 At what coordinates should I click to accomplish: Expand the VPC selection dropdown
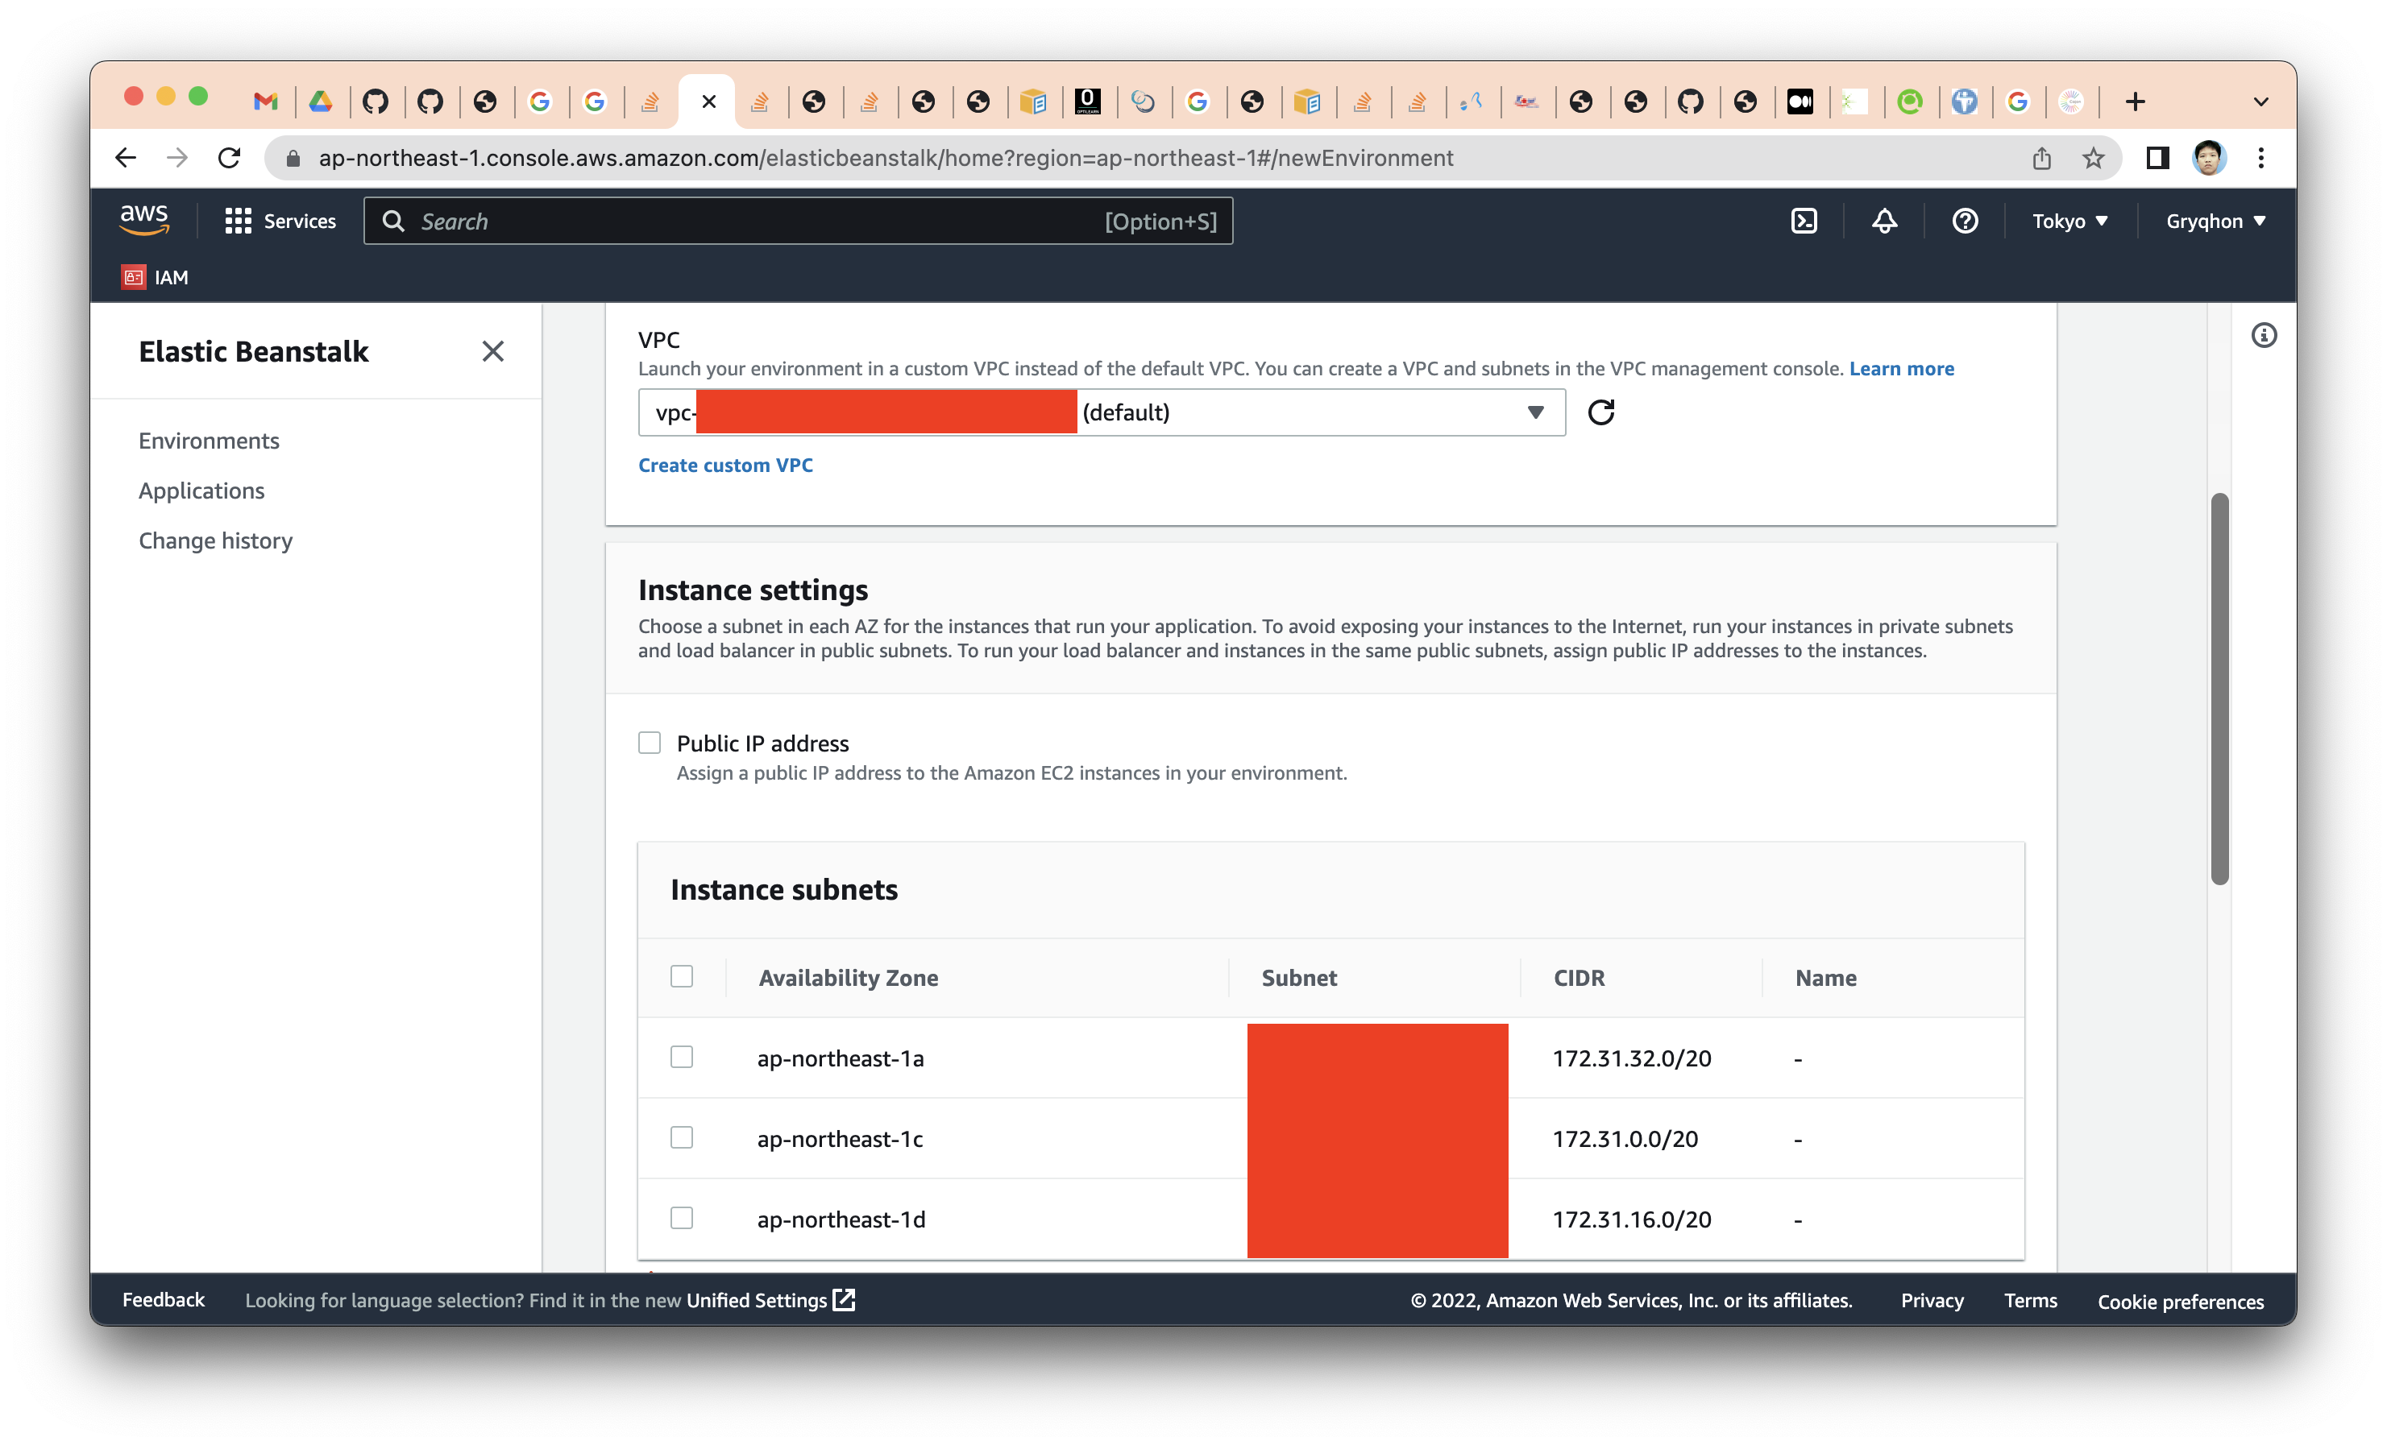pos(1535,412)
